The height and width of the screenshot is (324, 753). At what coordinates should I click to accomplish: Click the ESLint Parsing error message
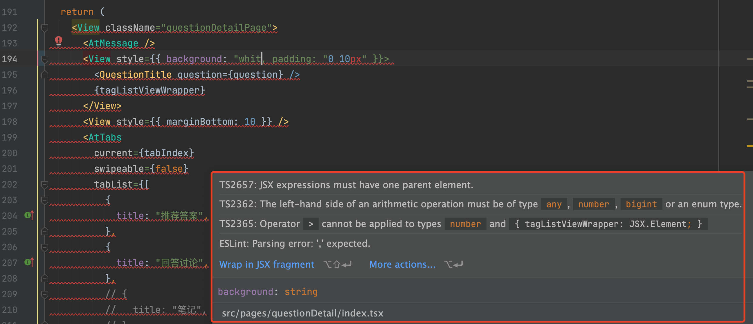coord(295,243)
